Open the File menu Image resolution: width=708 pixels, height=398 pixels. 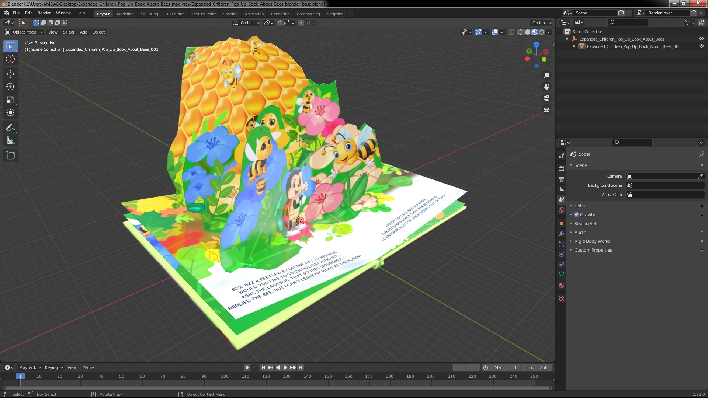(x=16, y=13)
